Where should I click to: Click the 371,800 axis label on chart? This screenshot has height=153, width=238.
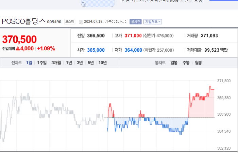click(224, 81)
